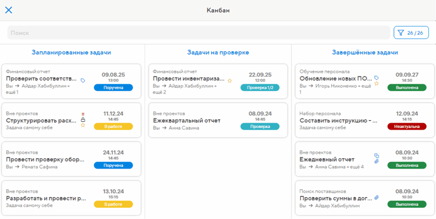
Task: Click the due date 13.10.24
Action: 113,191
